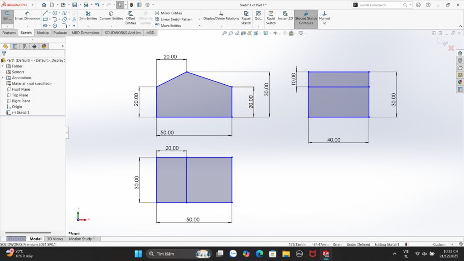This screenshot has width=464, height=261.
Task: Switch to the Features tab
Action: (x=9, y=33)
